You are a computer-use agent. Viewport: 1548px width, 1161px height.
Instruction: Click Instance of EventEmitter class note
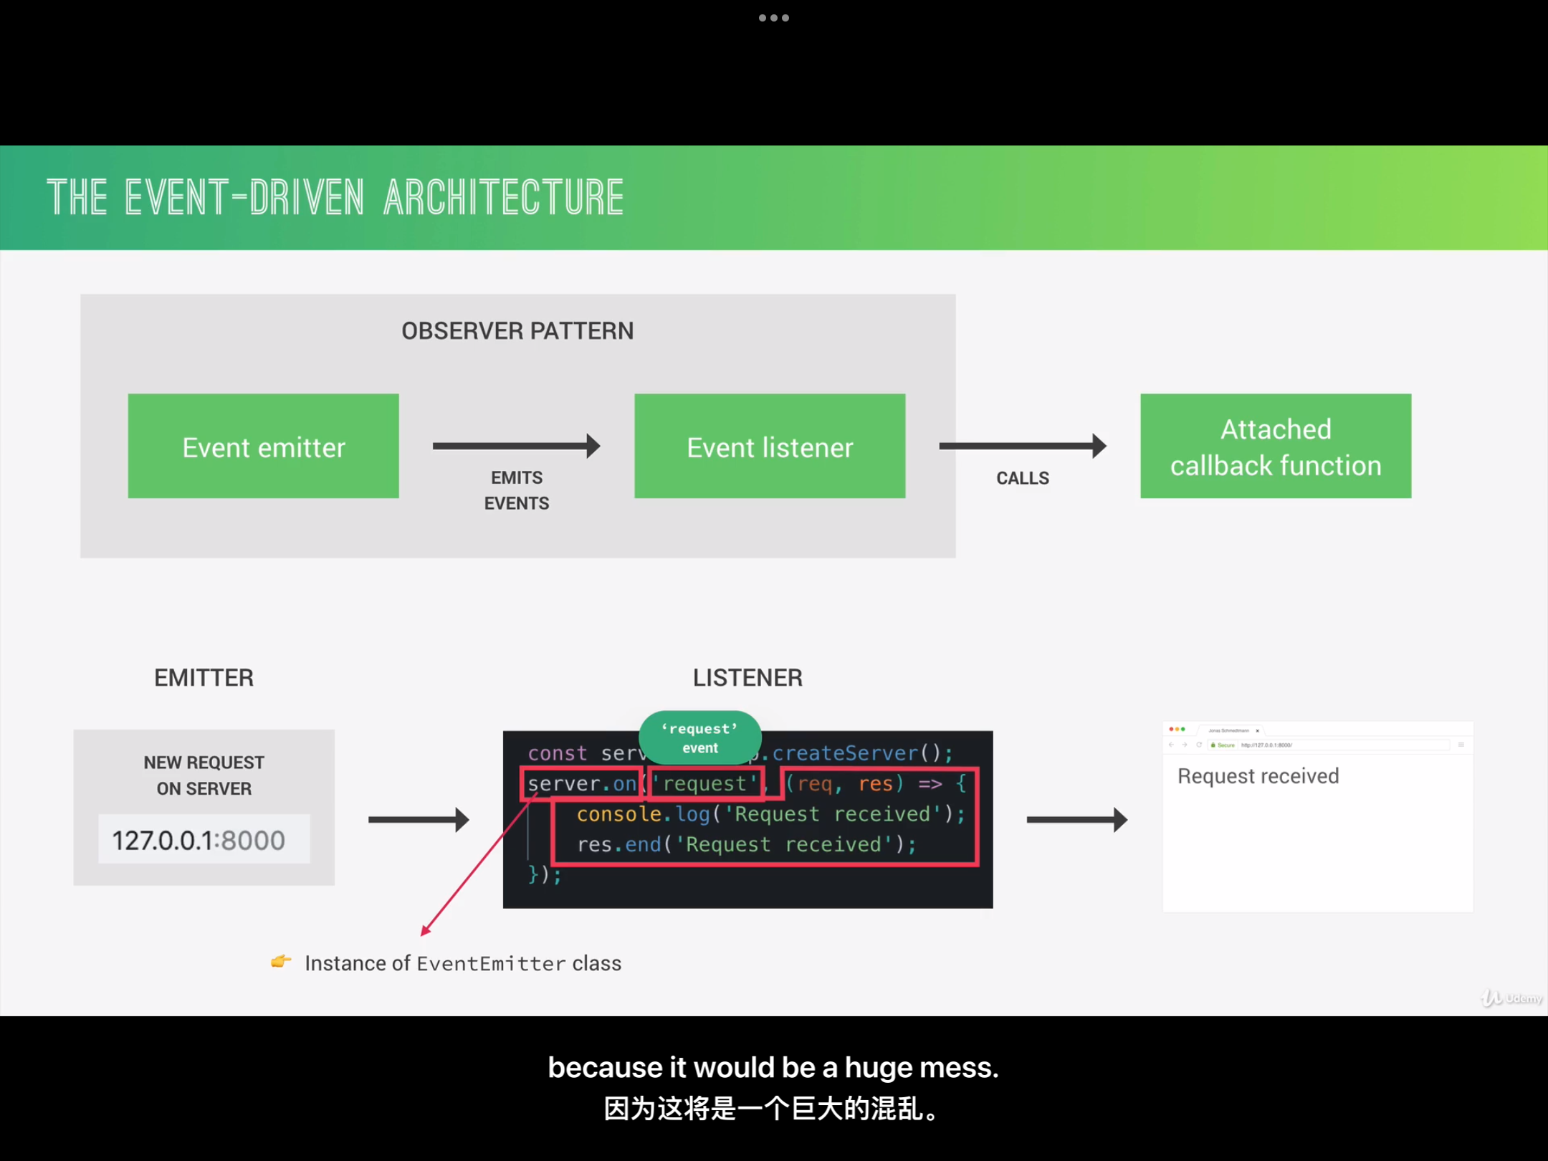[463, 963]
